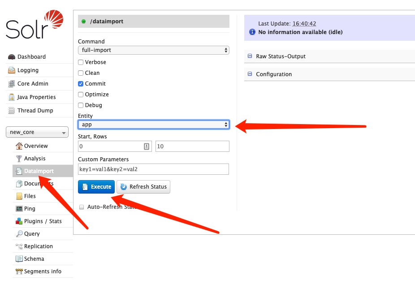Screen dimensions: 415x306
Task: Enable the Debug checkbox
Action: click(x=81, y=105)
